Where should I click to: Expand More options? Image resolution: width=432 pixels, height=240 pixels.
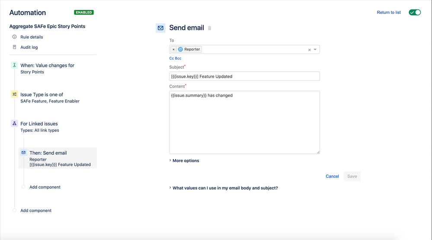click(x=184, y=161)
